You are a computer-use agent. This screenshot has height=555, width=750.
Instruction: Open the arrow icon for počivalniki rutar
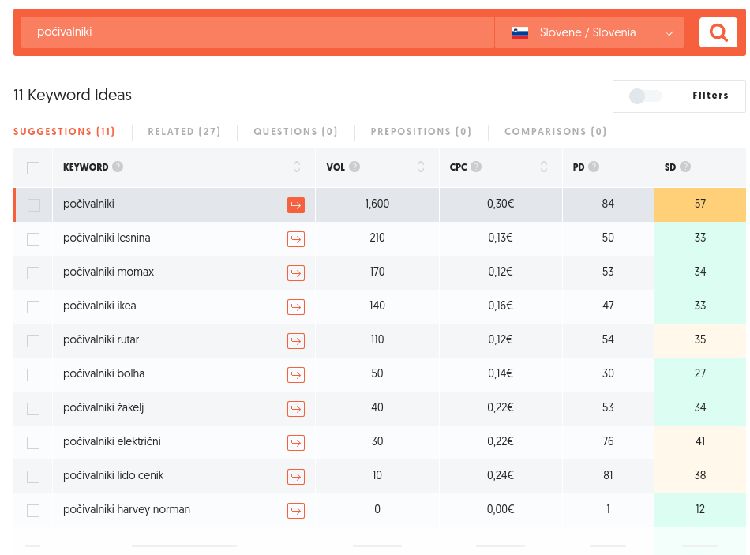coord(295,341)
